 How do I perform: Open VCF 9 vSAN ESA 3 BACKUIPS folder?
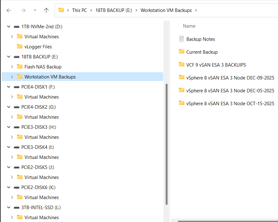[x=216, y=65]
